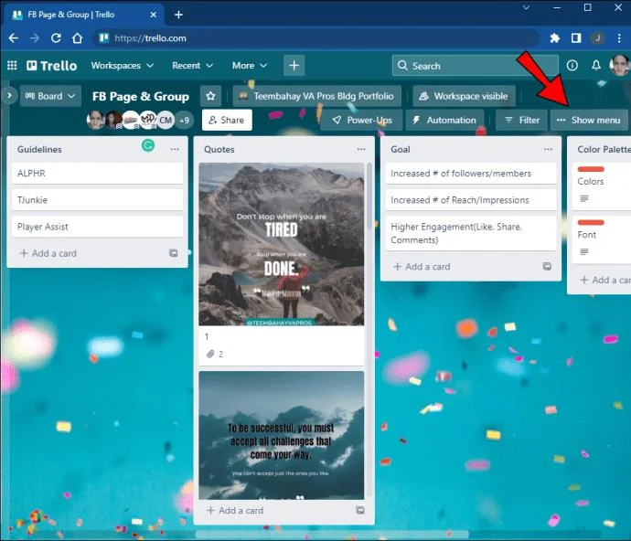Click the attachment icon on card 1
The width and height of the screenshot is (631, 541).
click(210, 354)
